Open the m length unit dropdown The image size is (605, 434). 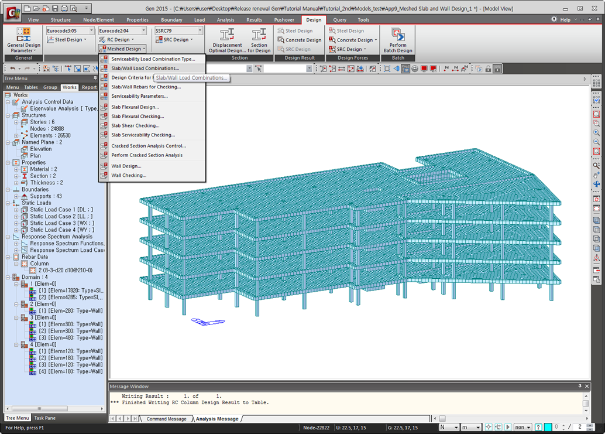click(471, 427)
